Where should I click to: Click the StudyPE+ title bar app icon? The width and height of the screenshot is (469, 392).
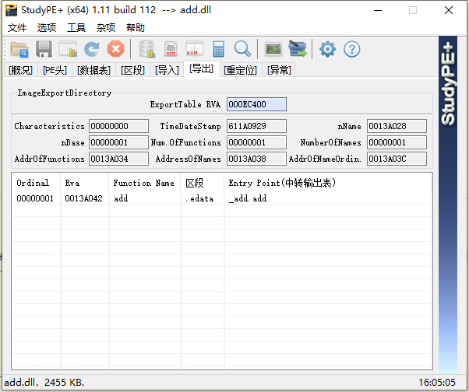(11, 10)
